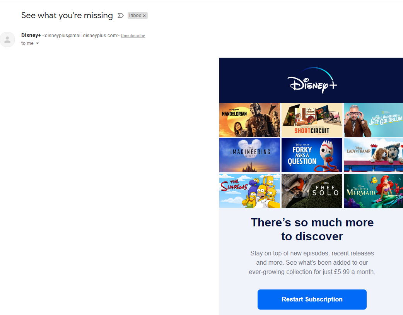Click the 'ever-growing collection for just £5.99 a month' text
The height and width of the screenshot is (315, 403).
(x=312, y=272)
